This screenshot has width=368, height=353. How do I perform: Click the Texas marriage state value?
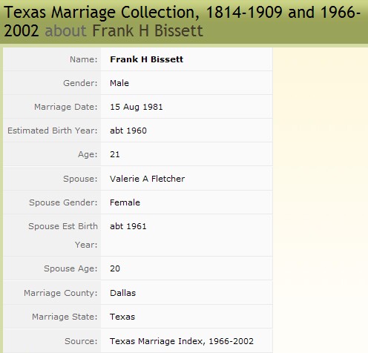[x=122, y=317]
